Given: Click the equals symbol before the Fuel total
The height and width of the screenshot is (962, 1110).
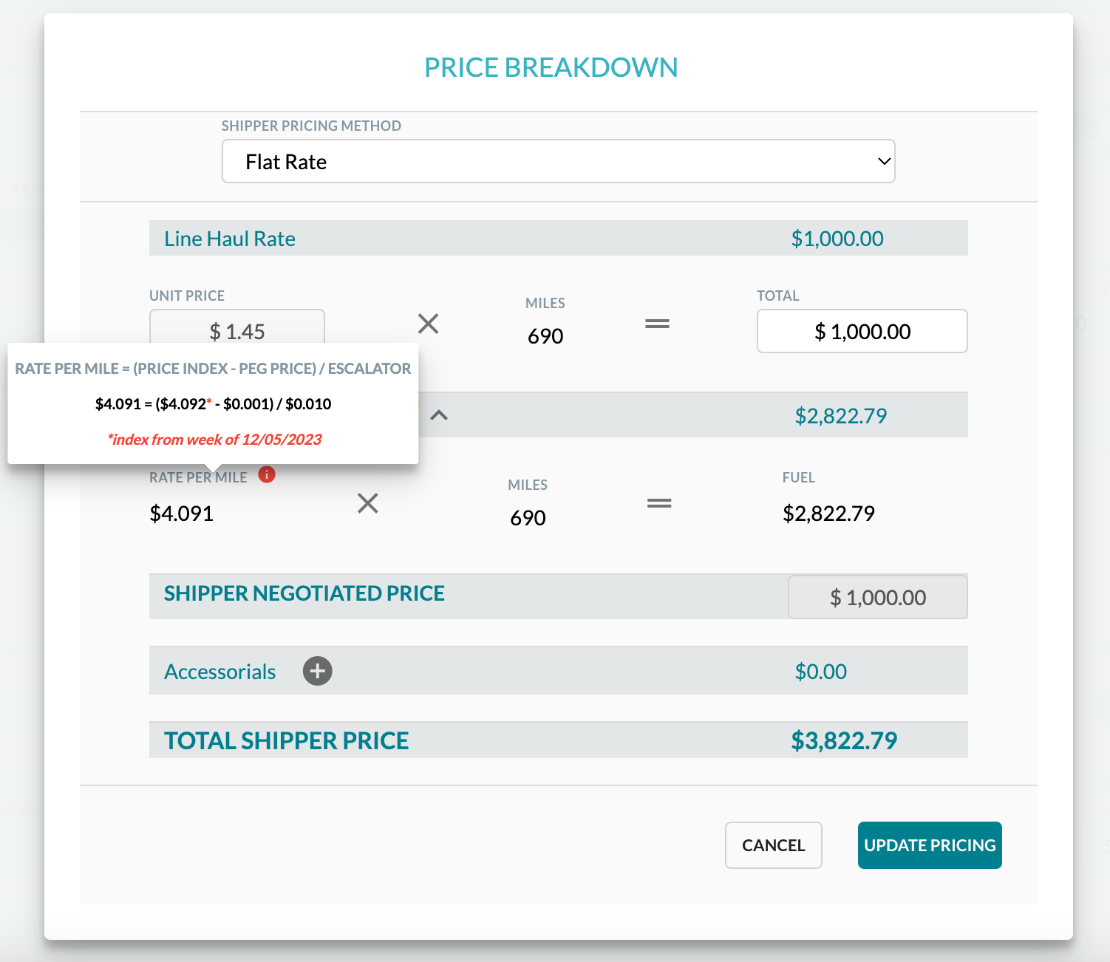Looking at the screenshot, I should (658, 502).
